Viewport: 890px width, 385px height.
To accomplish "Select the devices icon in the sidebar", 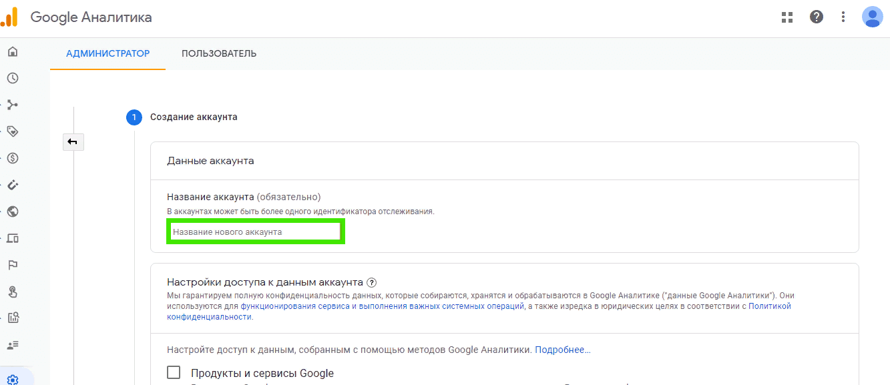I will click(13, 238).
